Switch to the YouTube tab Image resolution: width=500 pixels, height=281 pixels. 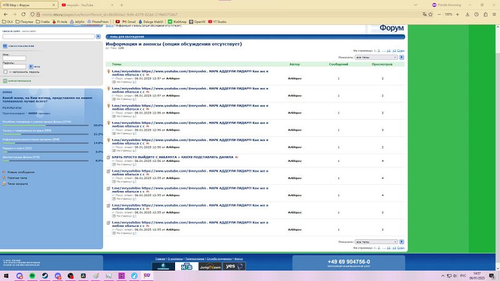(86, 5)
